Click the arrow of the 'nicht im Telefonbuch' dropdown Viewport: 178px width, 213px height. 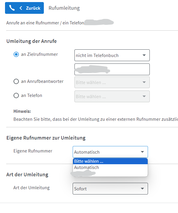tap(144, 55)
